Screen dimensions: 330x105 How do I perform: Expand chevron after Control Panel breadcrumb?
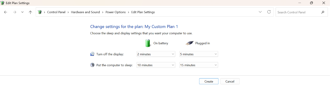(x=68, y=12)
